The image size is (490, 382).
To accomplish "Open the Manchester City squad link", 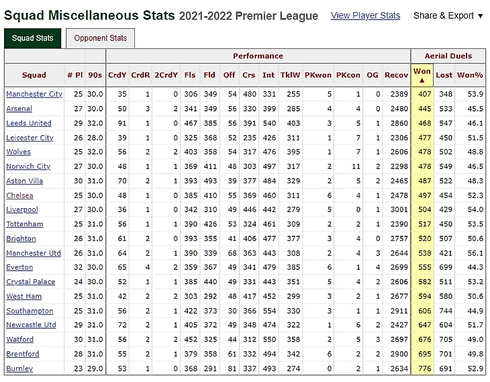I will [x=34, y=94].
